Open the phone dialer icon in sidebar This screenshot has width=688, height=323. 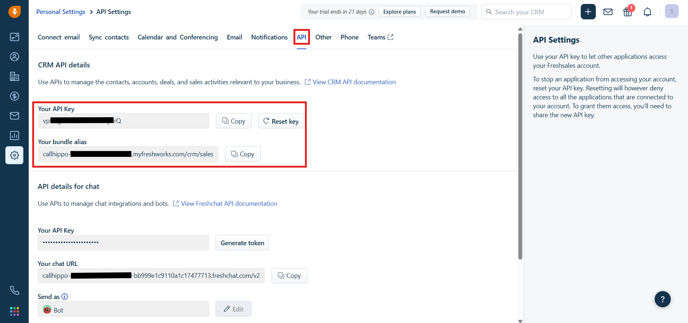(x=14, y=290)
